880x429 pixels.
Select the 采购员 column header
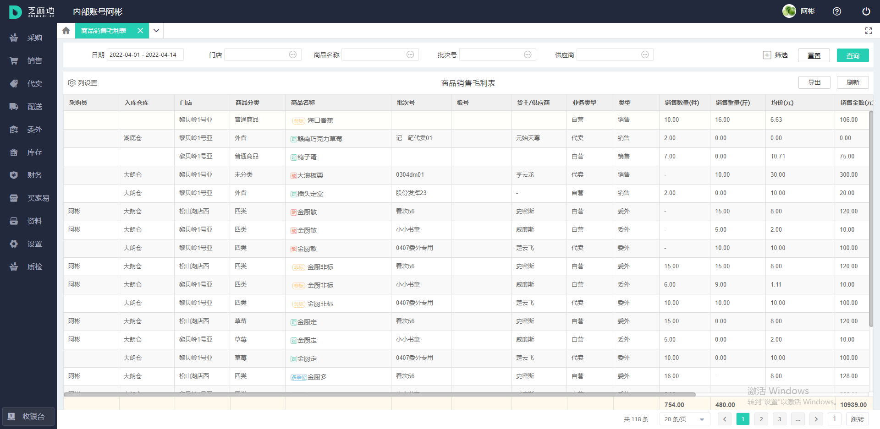tap(91, 103)
